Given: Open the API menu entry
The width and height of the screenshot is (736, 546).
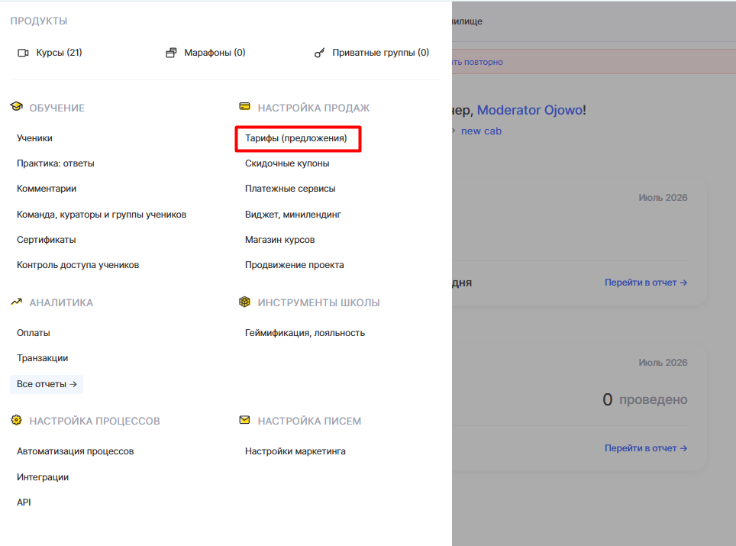Looking at the screenshot, I should point(24,502).
